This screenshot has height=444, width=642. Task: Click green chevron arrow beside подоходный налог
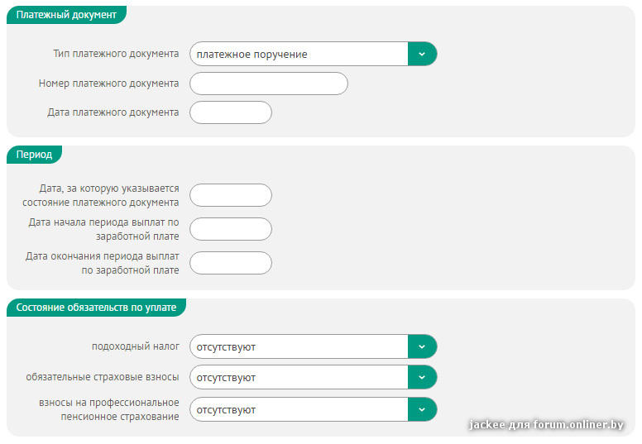422,346
